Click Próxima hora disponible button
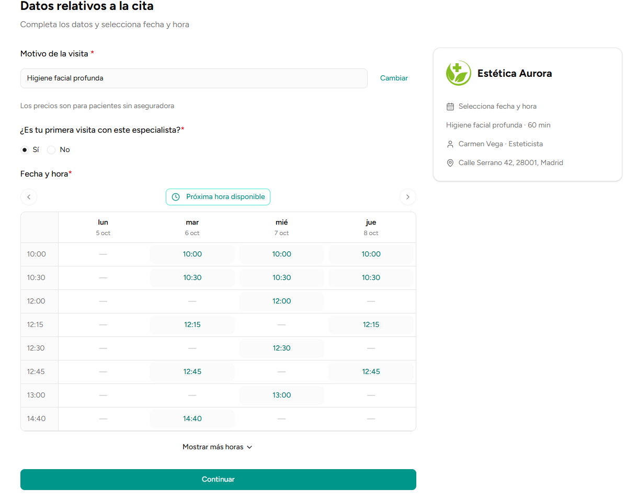The image size is (626, 501). [218, 197]
